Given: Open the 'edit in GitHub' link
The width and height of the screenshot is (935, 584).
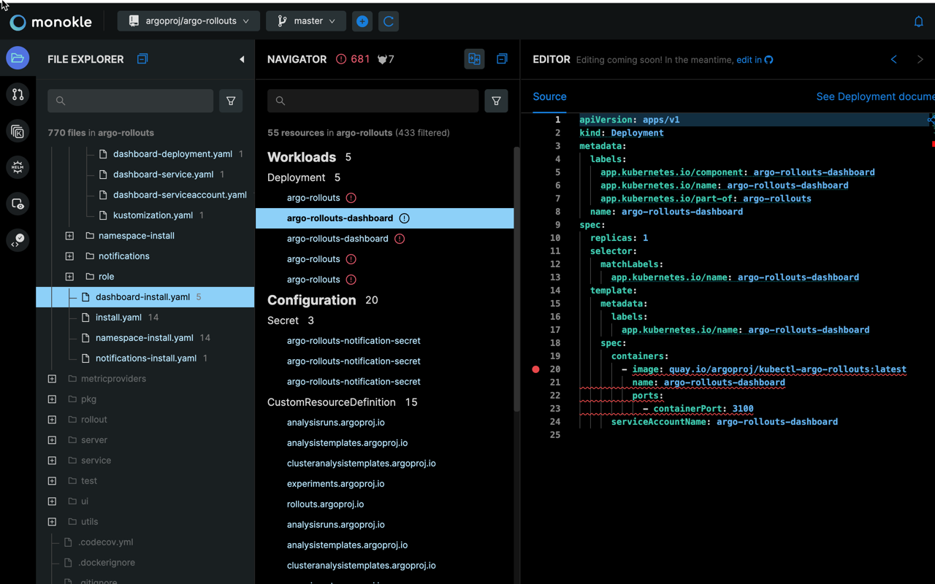Looking at the screenshot, I should coord(755,59).
